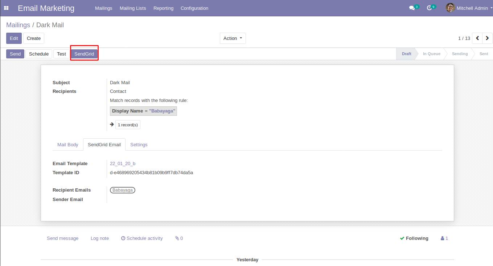The height and width of the screenshot is (266, 493).
Task: Open Mitchell Admin user menu
Action: pos(469,8)
